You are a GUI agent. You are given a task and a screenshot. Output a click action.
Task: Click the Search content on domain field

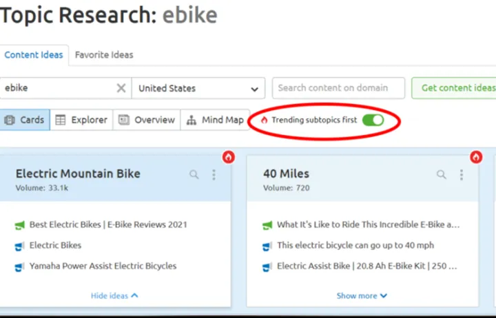[338, 88]
